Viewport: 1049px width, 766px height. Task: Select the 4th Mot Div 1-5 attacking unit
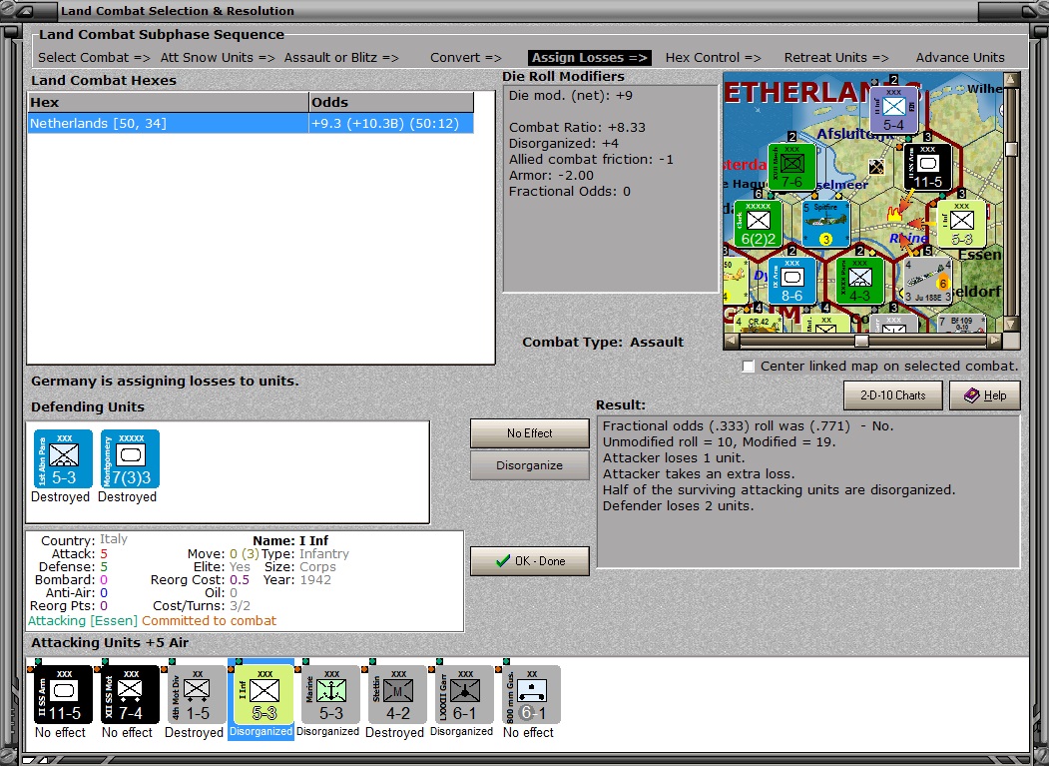(x=198, y=694)
